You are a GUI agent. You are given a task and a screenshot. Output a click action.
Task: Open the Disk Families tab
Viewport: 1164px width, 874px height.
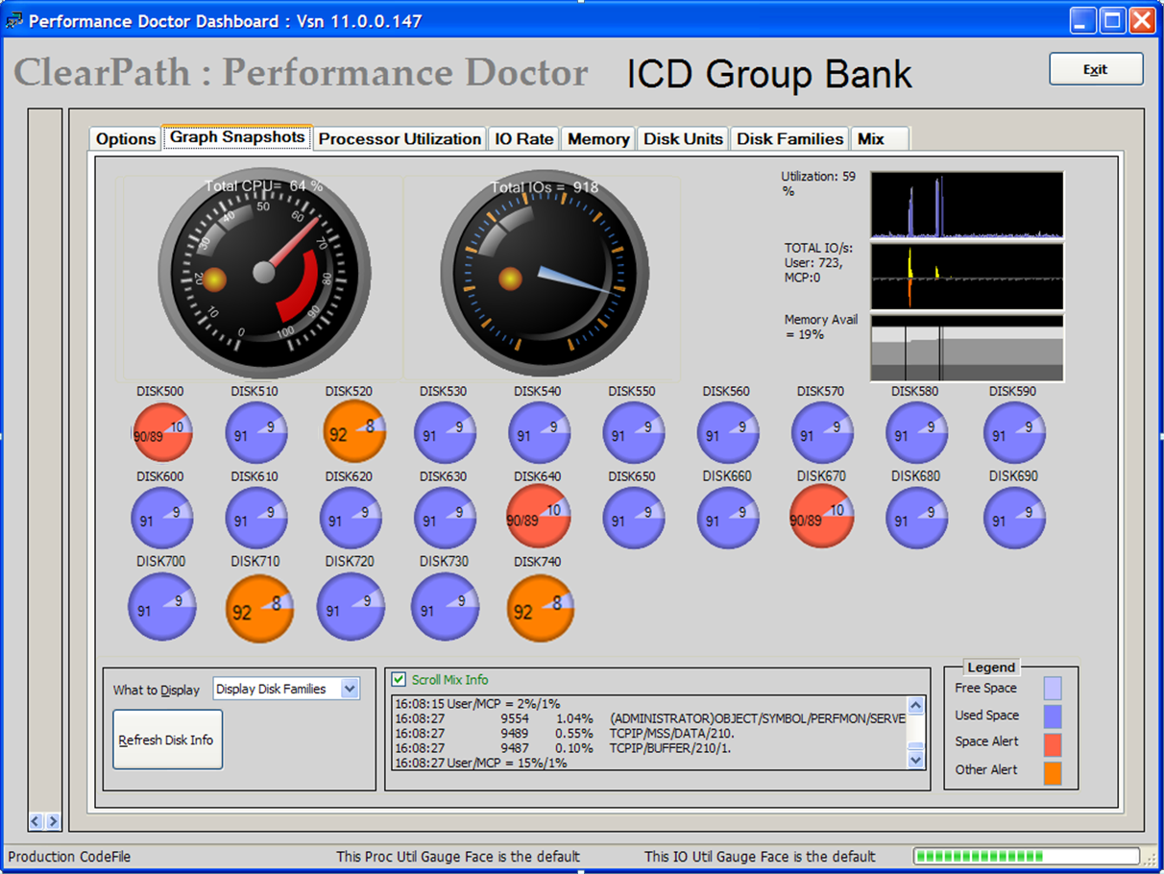(x=790, y=139)
